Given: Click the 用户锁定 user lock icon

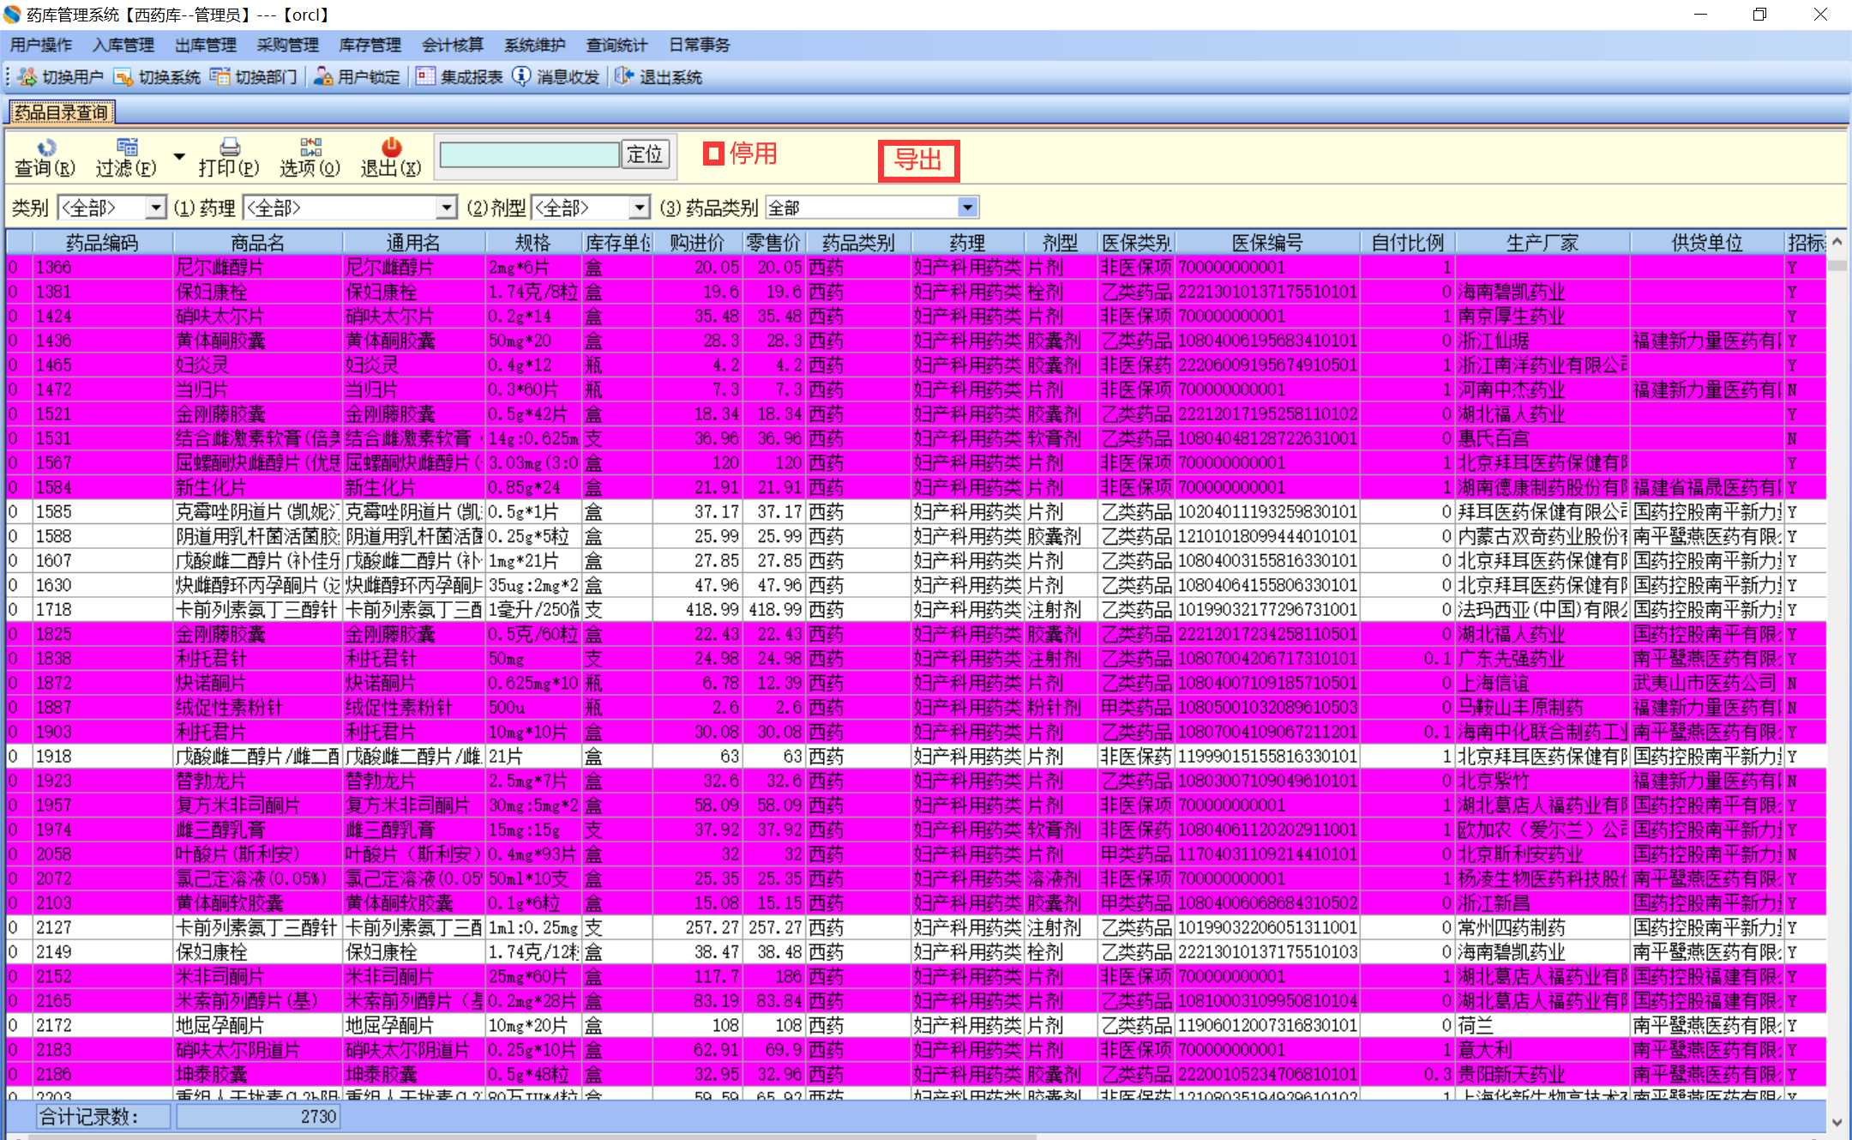Looking at the screenshot, I should coord(323,77).
